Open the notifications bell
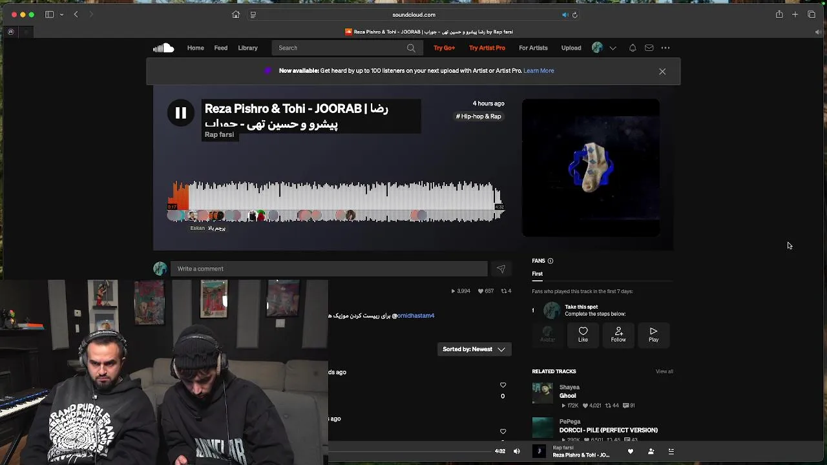Screen dimensions: 827x465 click(633, 48)
